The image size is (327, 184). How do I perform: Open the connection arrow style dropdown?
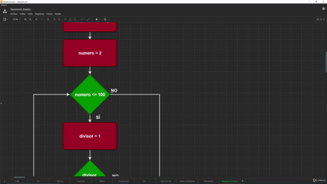(x=82, y=19)
